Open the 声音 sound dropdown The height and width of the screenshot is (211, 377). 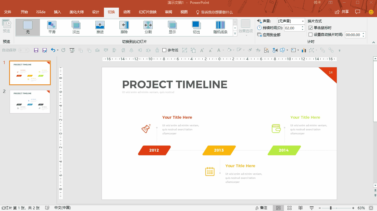[x=303, y=21]
